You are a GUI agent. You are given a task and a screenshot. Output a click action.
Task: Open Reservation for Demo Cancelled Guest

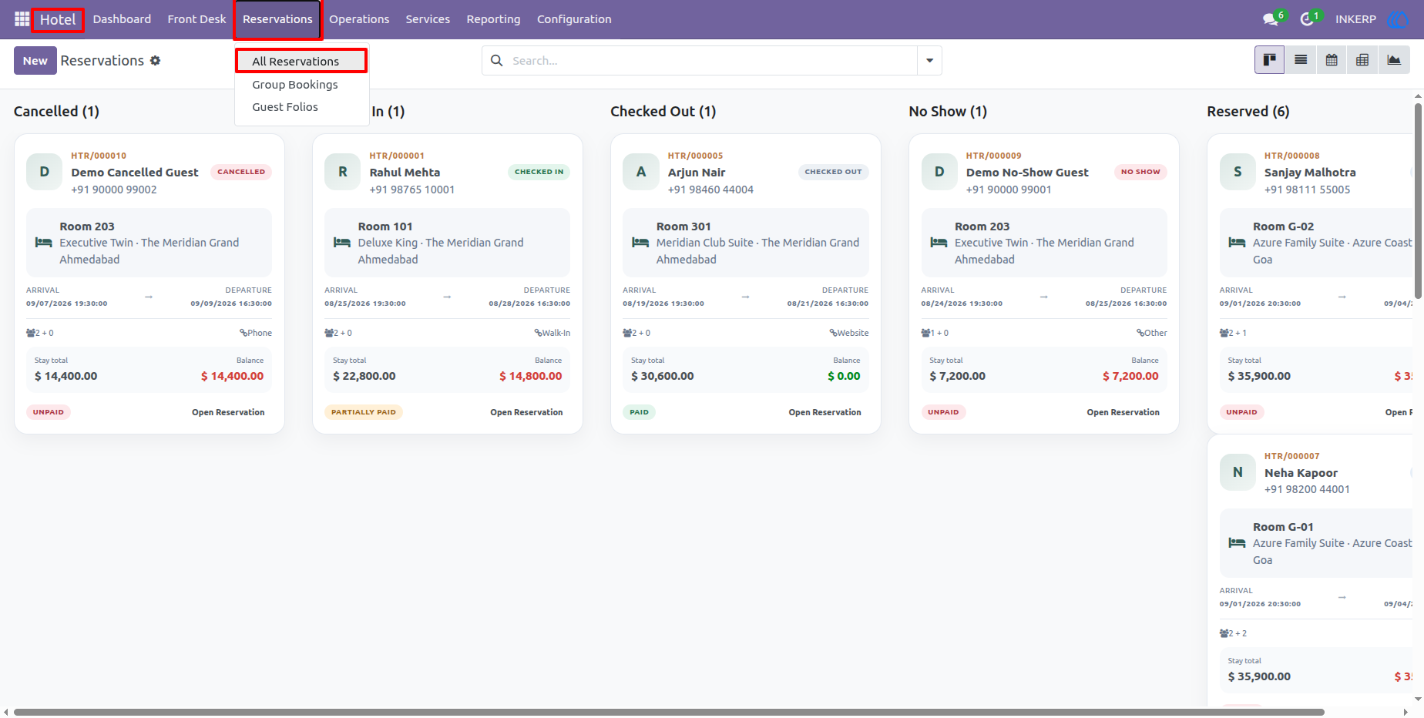(x=228, y=412)
